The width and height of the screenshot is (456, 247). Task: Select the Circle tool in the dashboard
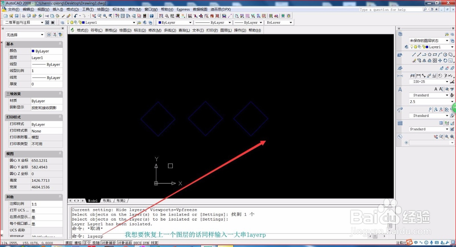445,55
